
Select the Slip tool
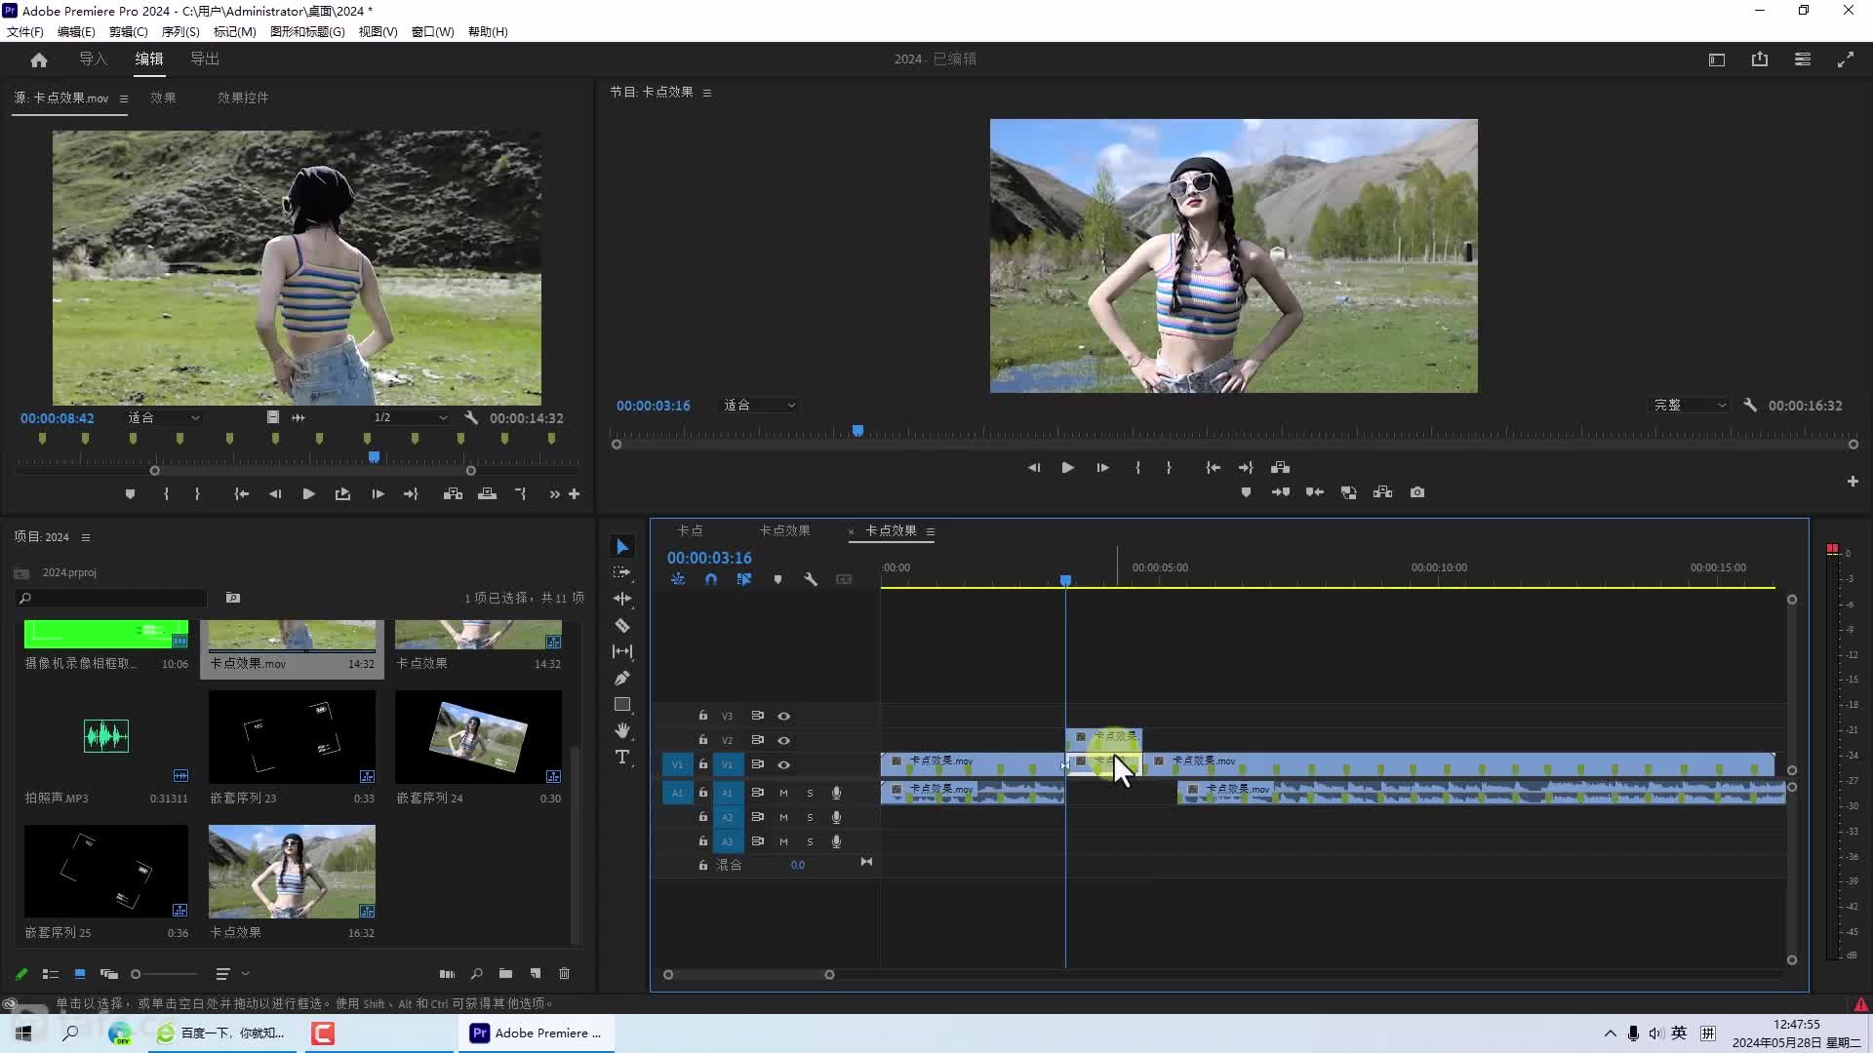click(622, 651)
